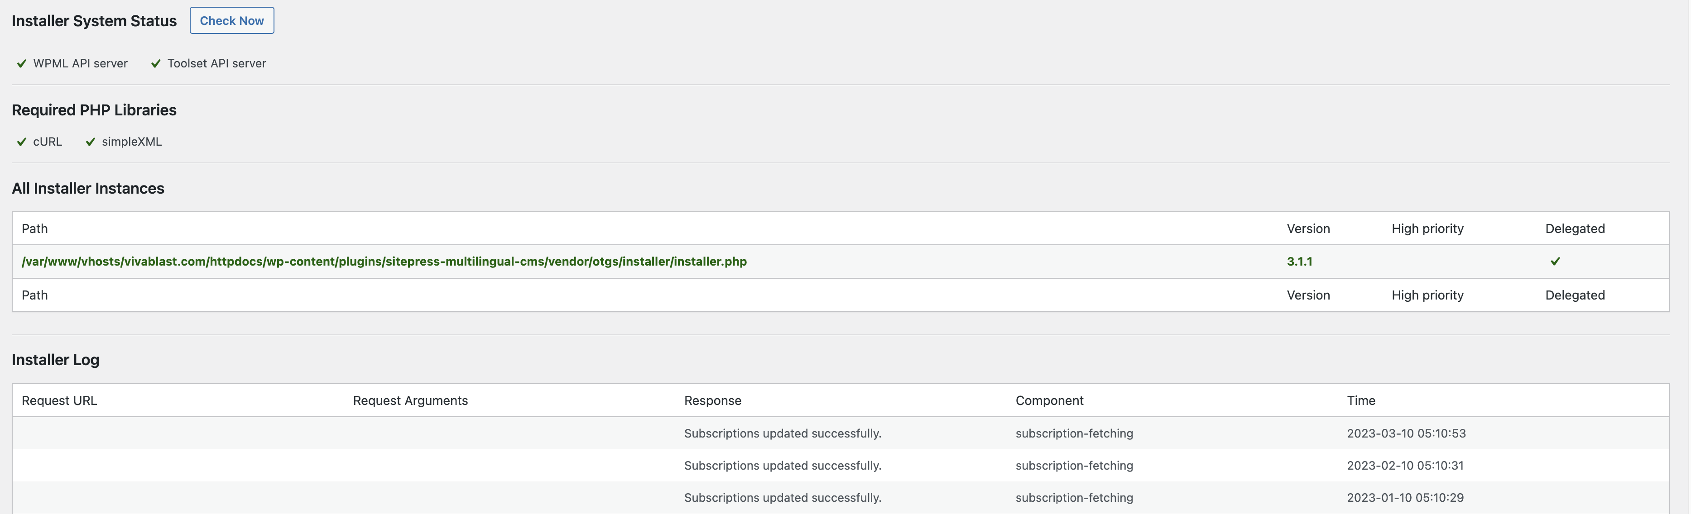Click All Installer Instances heading
This screenshot has height=514, width=1691.
point(88,189)
